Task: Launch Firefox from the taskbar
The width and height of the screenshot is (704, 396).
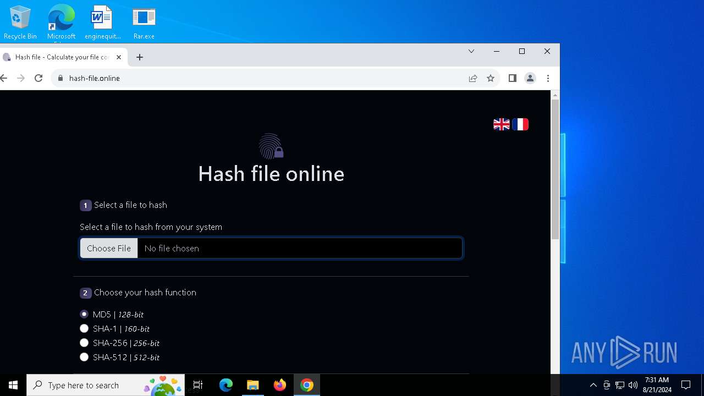Action: (x=280, y=385)
